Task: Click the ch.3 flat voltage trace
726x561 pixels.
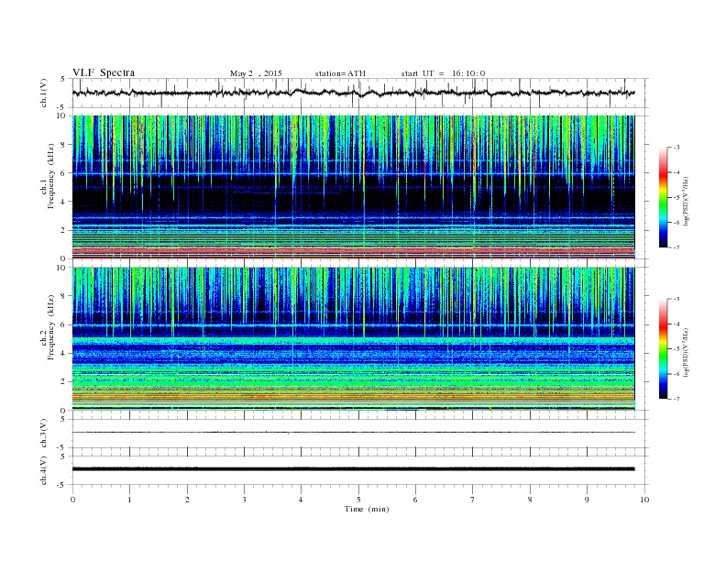Action: point(353,433)
